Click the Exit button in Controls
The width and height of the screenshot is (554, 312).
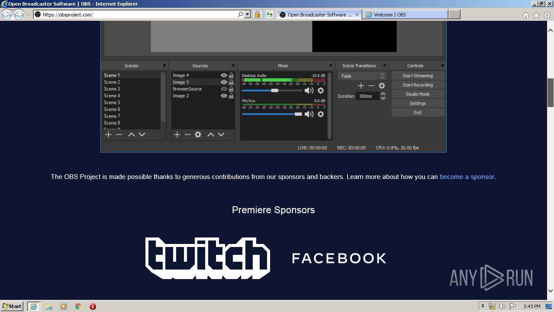418,113
